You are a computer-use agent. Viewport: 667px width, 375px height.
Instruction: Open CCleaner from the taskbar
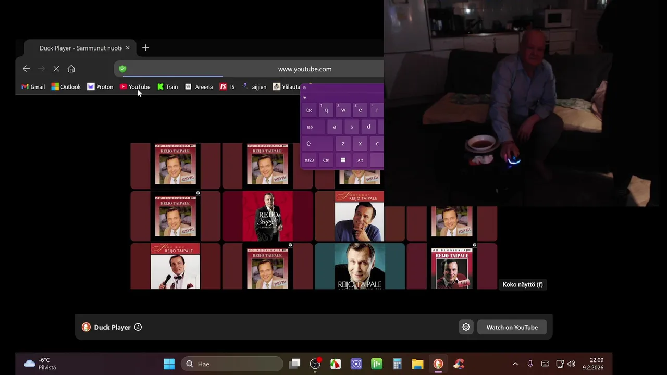pyautogui.click(x=459, y=364)
